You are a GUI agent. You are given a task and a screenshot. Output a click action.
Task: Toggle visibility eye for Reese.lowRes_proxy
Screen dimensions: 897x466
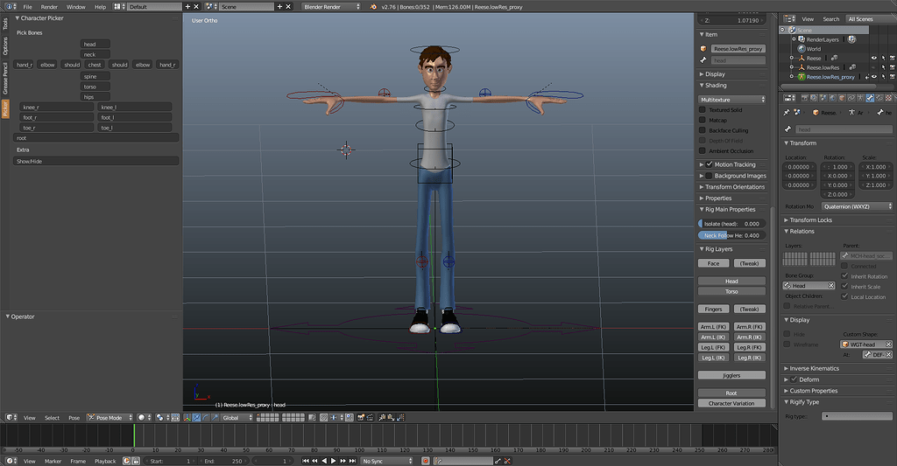coord(873,77)
